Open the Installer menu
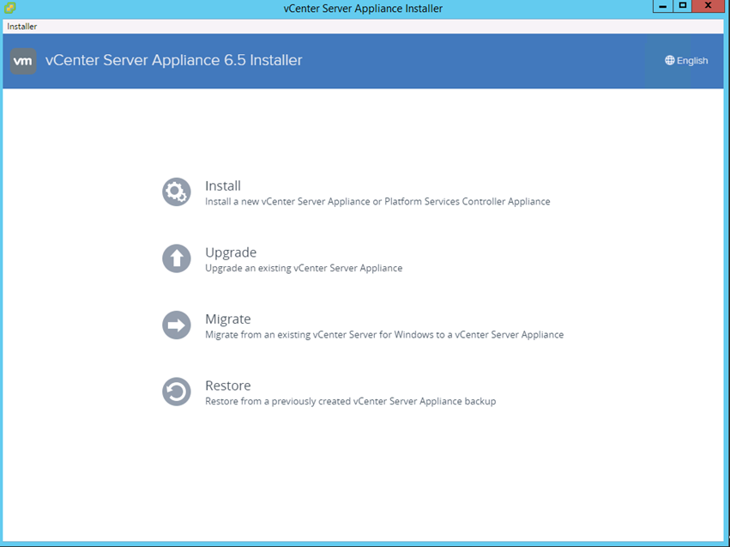This screenshot has height=547, width=730. [x=22, y=27]
